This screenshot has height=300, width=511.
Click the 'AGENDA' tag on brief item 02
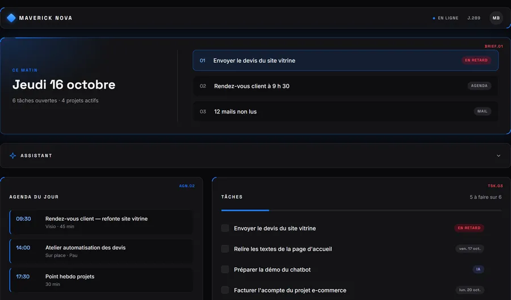click(x=479, y=86)
